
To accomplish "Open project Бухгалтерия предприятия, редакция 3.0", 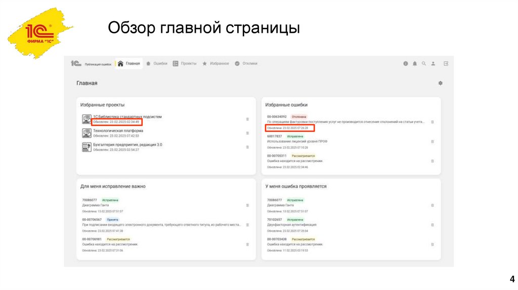I will (x=127, y=144).
